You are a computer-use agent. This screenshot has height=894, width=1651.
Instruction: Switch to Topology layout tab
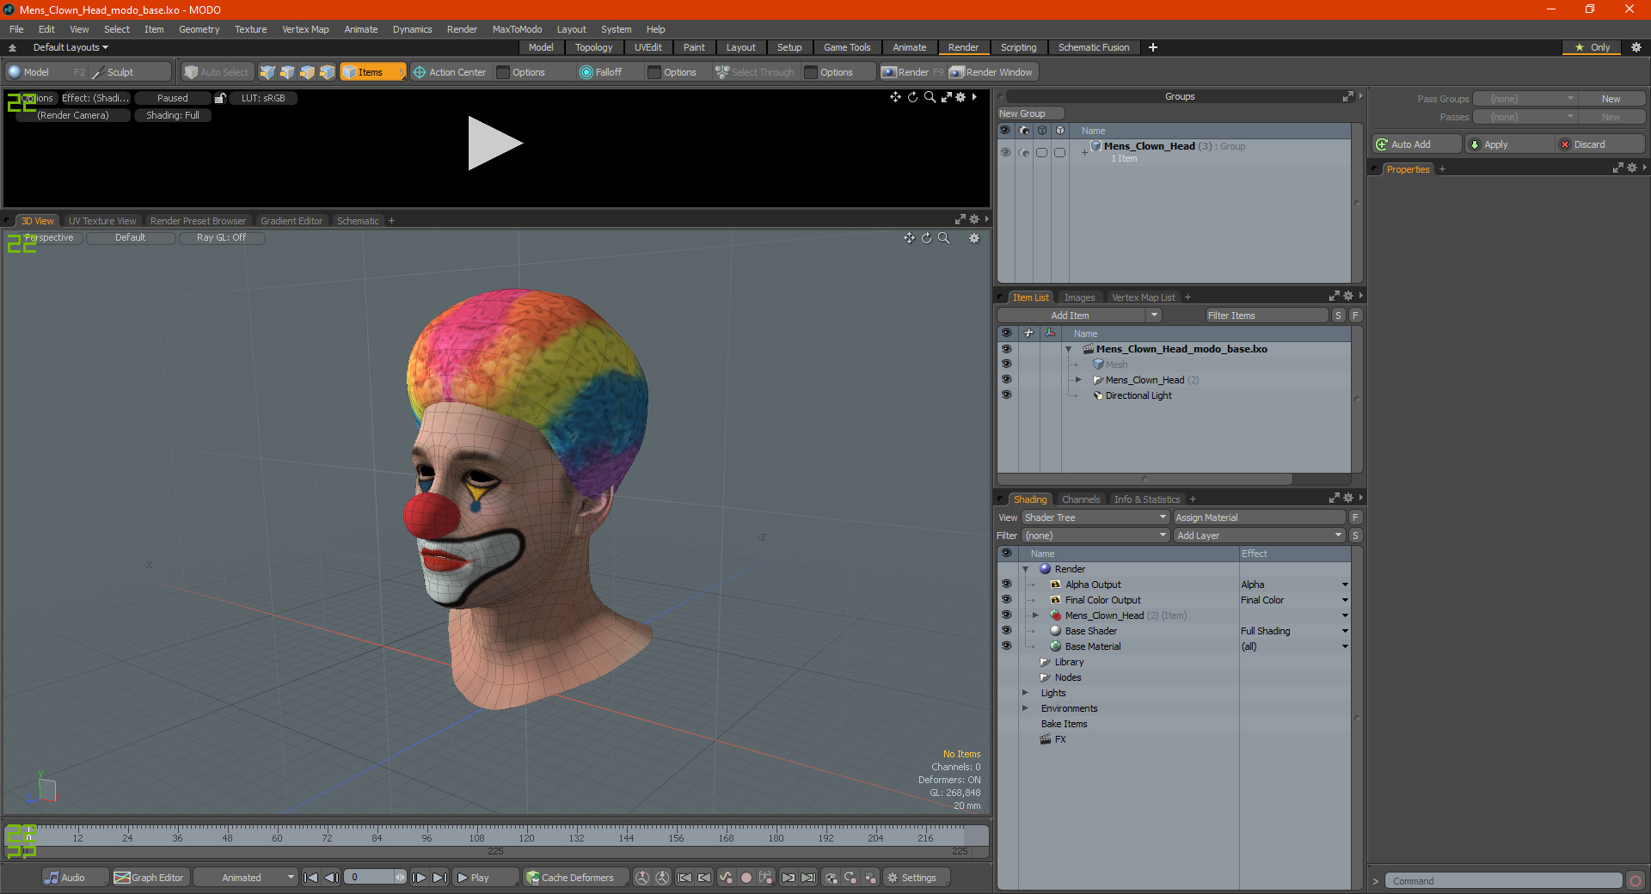click(x=593, y=47)
